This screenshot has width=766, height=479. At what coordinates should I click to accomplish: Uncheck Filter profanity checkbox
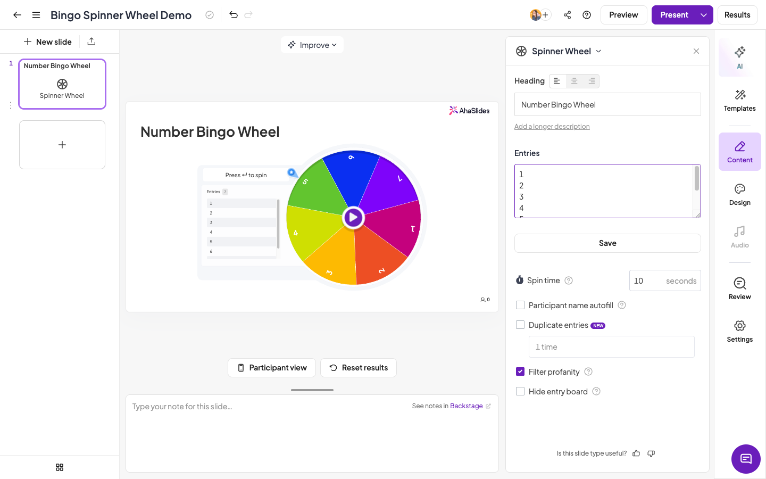pos(520,371)
